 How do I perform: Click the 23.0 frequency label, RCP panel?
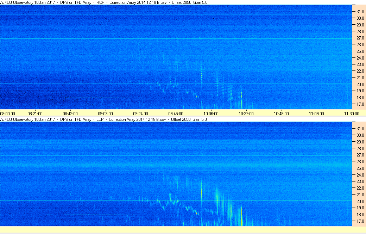pos(360,64)
